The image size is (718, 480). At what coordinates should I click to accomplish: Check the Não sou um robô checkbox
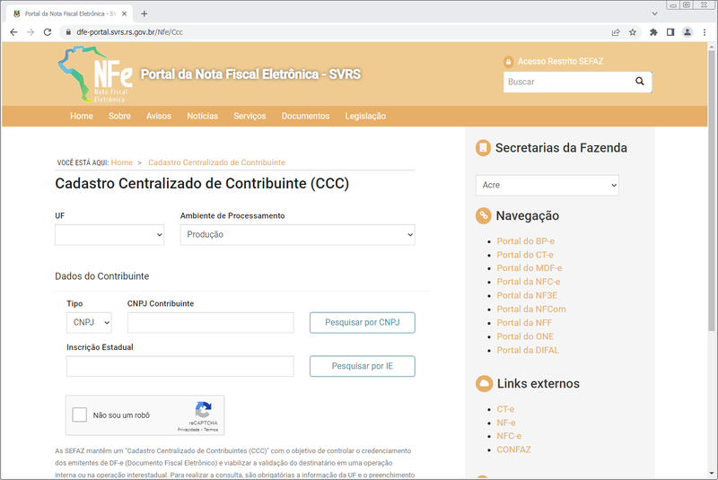point(79,415)
